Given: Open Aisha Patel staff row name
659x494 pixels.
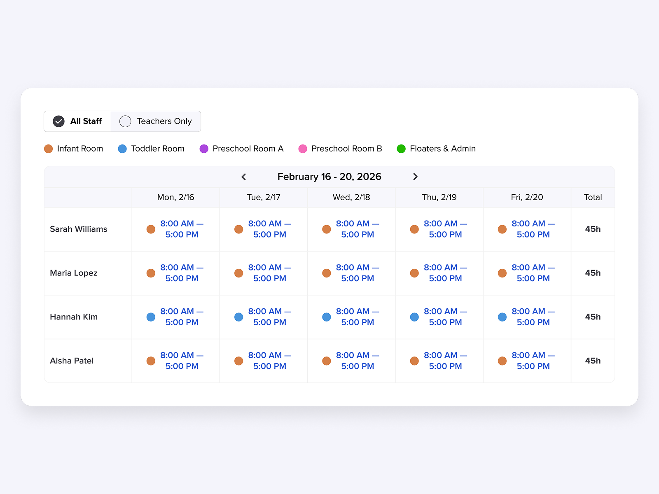Looking at the screenshot, I should (72, 361).
